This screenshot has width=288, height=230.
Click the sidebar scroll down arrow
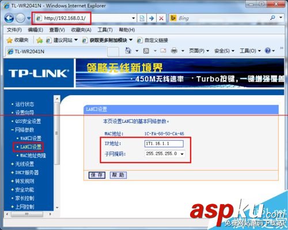coord(57,208)
